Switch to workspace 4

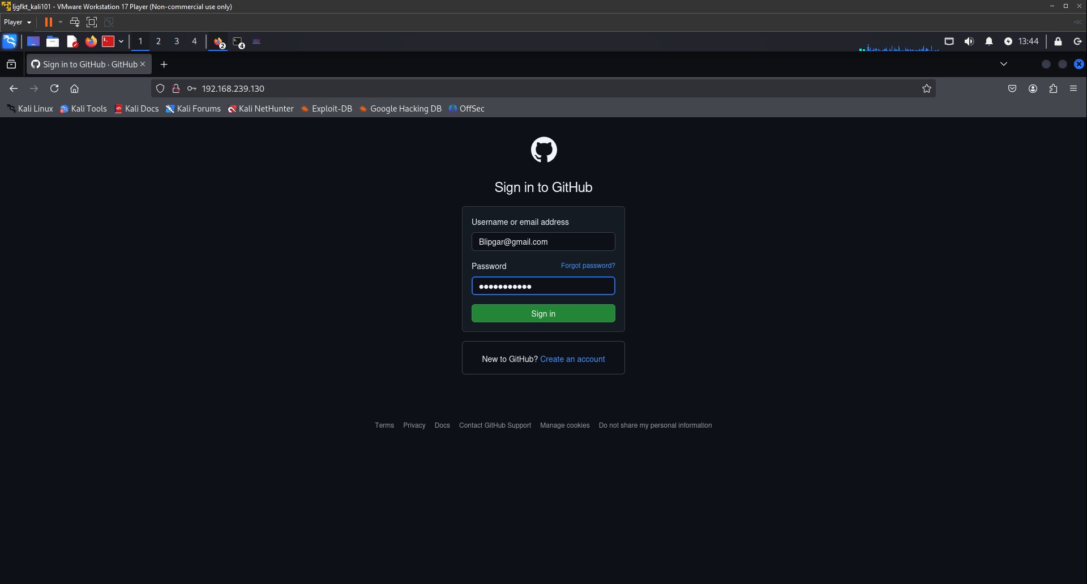[x=194, y=41]
